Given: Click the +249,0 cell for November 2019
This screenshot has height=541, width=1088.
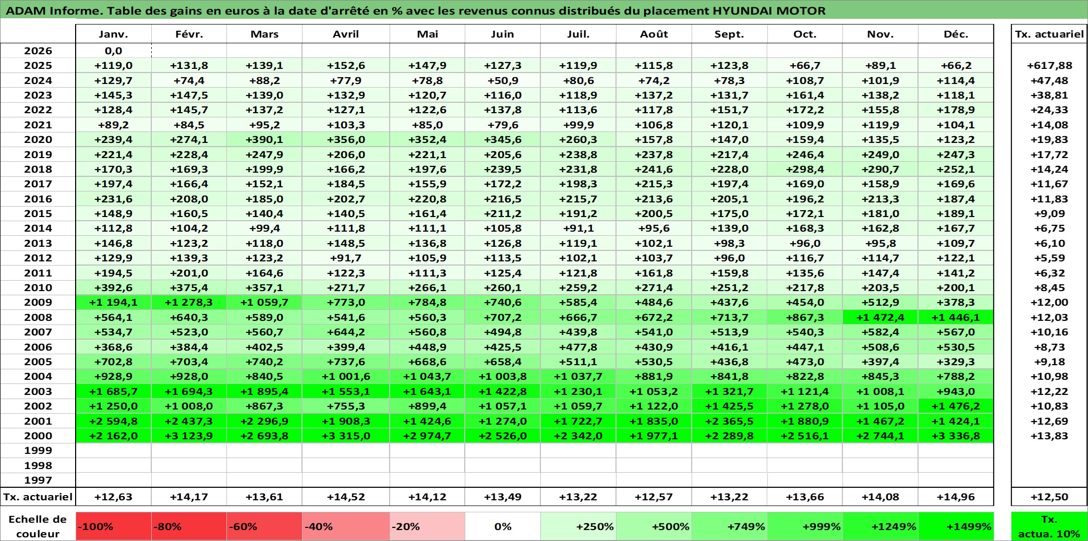Looking at the screenshot, I should pos(880,154).
